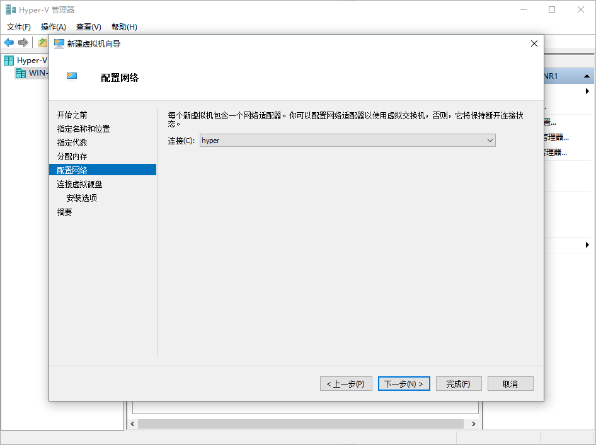596x445 pixels.
Task: Expand the upper actions pane submenu arrow
Action: (x=587, y=91)
